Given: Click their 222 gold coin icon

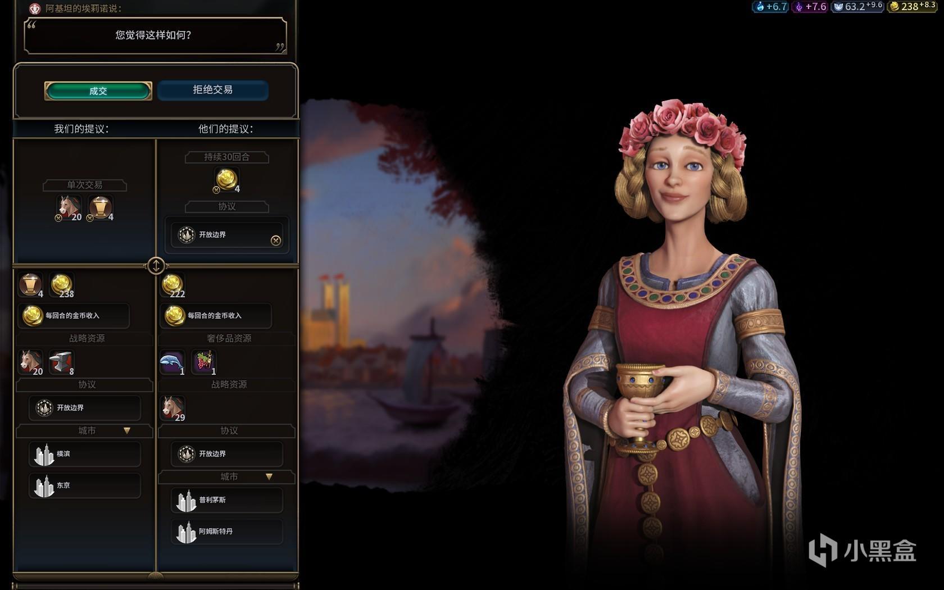Looking at the screenshot, I should (x=172, y=285).
